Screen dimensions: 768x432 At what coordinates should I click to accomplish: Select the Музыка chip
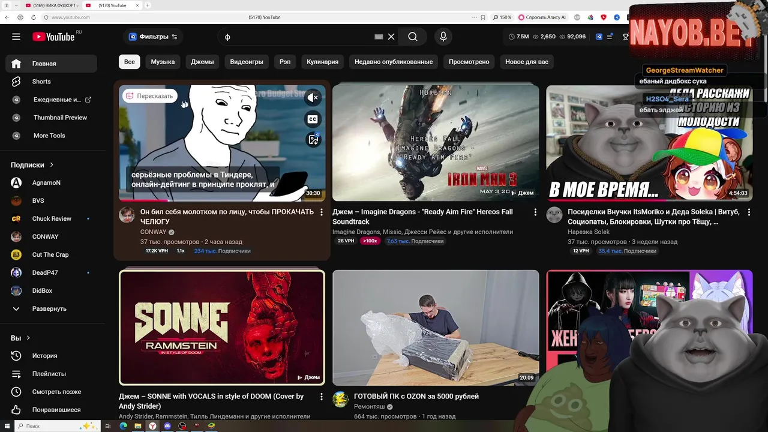click(163, 62)
